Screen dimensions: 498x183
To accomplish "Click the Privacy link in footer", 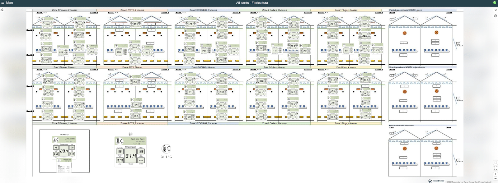I will (472, 182).
